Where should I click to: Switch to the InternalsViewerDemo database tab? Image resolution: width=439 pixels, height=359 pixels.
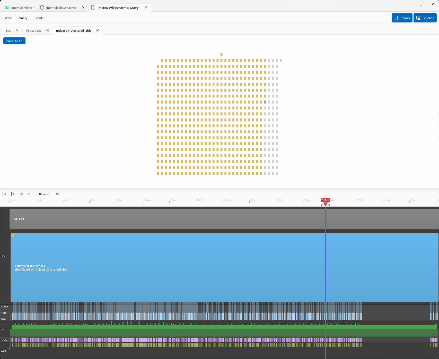(61, 8)
